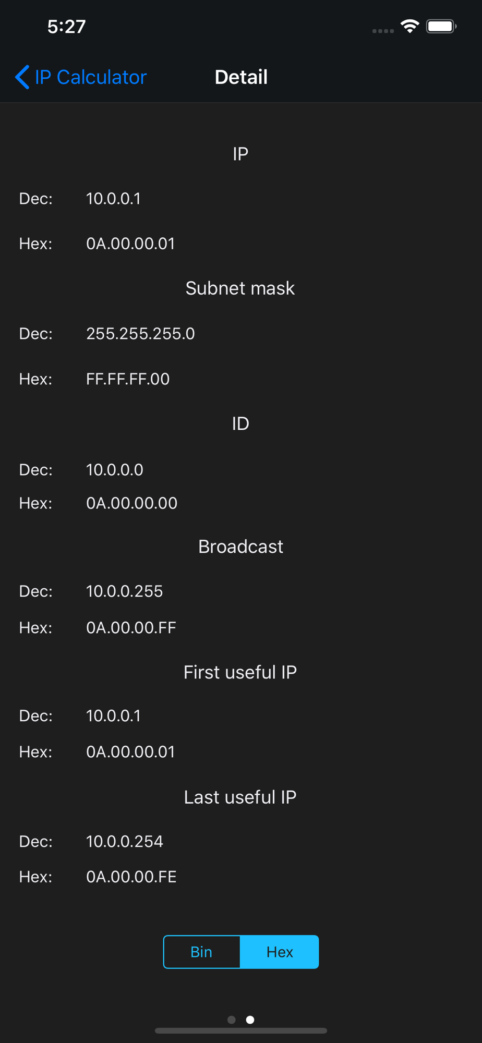The width and height of the screenshot is (482, 1043).
Task: Tap the cellular signal dots icon
Action: [383, 31]
